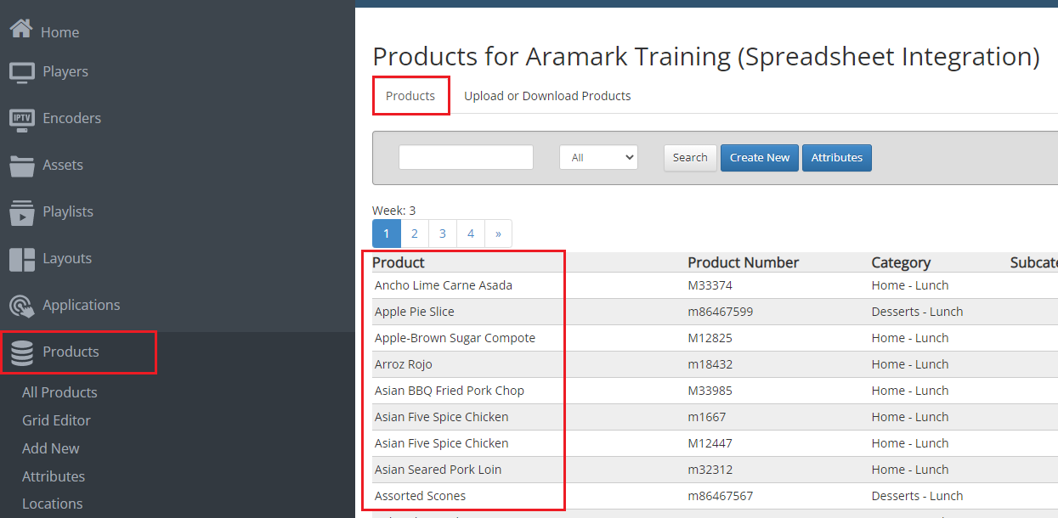Open Applications in the sidebar

pyautogui.click(x=82, y=305)
